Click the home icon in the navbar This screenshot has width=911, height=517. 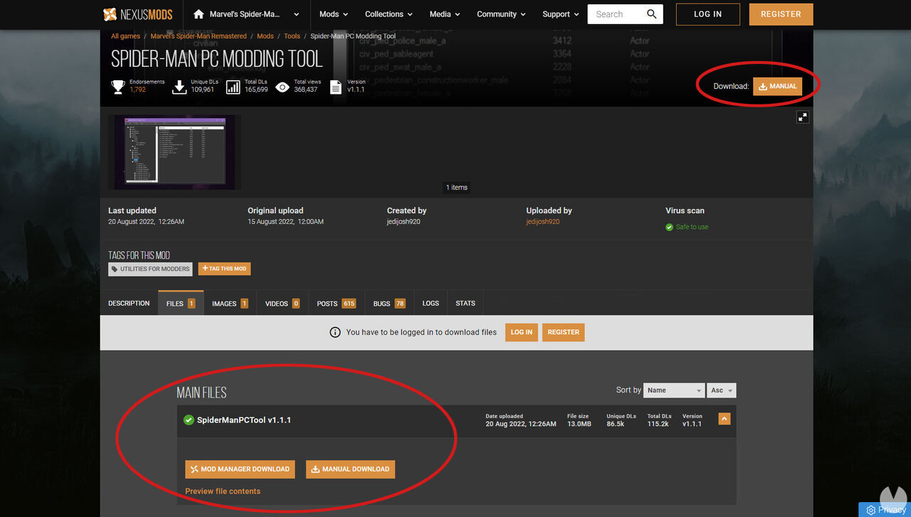(199, 14)
